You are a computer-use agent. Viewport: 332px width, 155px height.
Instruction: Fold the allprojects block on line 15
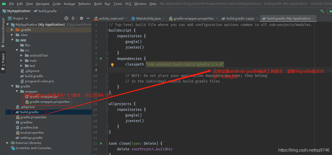(x=107, y=104)
